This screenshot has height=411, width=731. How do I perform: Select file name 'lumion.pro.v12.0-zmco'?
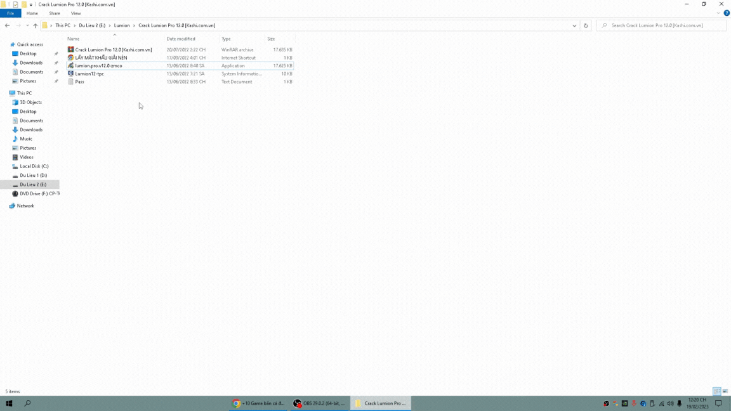(98, 66)
